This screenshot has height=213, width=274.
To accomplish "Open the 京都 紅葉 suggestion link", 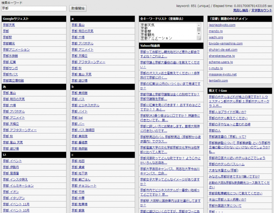I will click(9, 62).
